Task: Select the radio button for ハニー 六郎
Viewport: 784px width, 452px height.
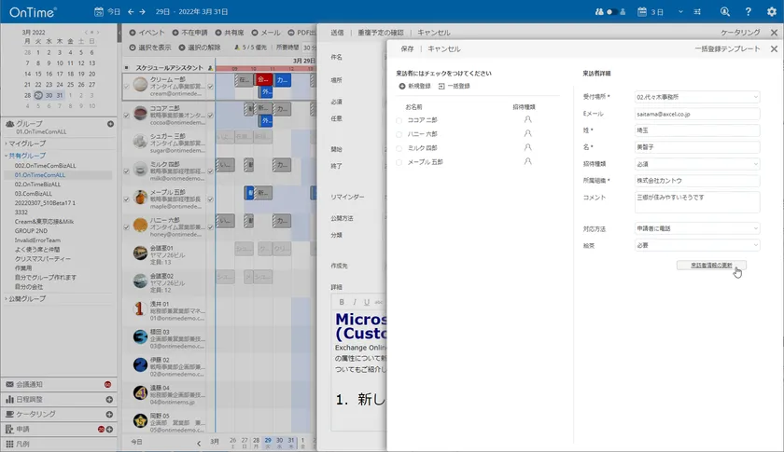Action: coord(399,134)
